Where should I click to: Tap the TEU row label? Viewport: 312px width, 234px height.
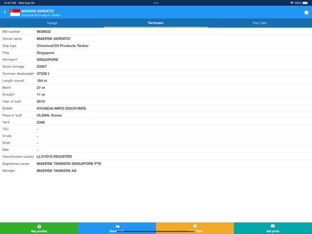pos(6,129)
